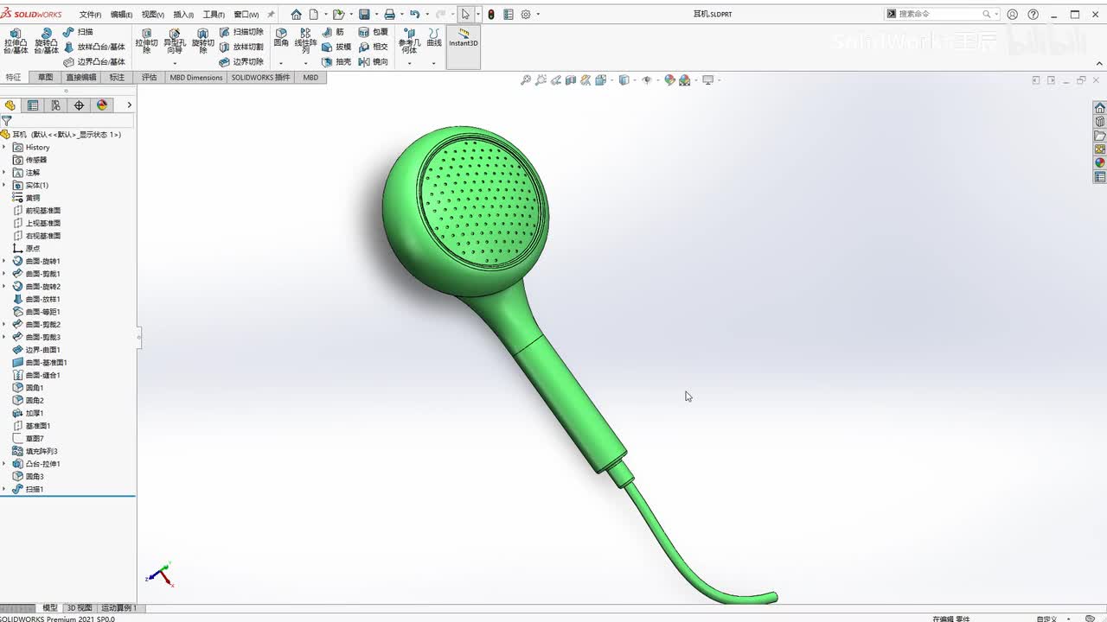Click the Home icon in title bar
Viewport: 1107px width, 622px height.
pyautogui.click(x=296, y=14)
